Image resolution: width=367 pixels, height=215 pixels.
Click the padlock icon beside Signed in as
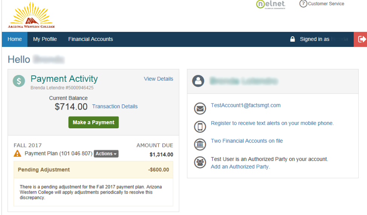point(292,39)
